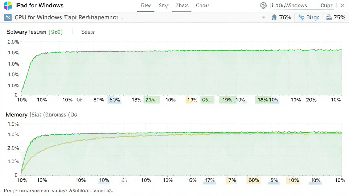Click the 15% label under Memory chart
Image resolution: width=349 pixels, height=196 pixels.
point(192,180)
